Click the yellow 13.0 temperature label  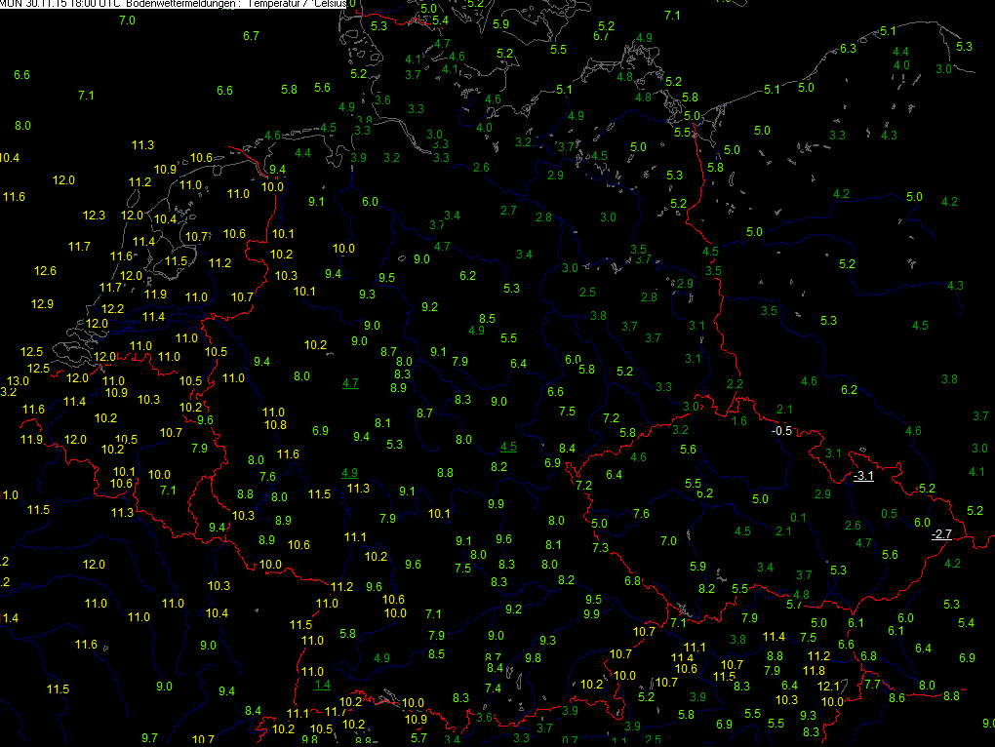click(18, 380)
